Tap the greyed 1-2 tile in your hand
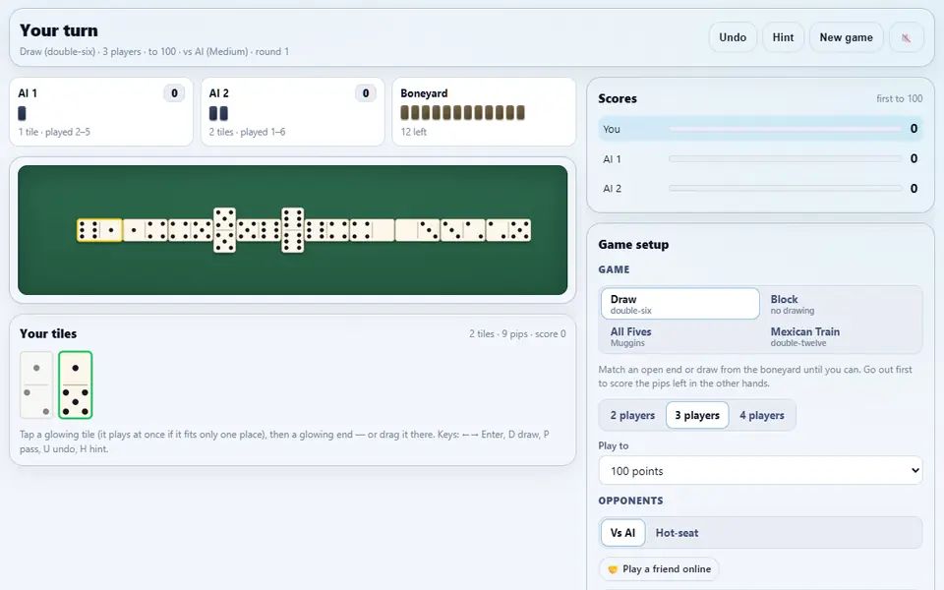944x590 pixels. (36, 384)
